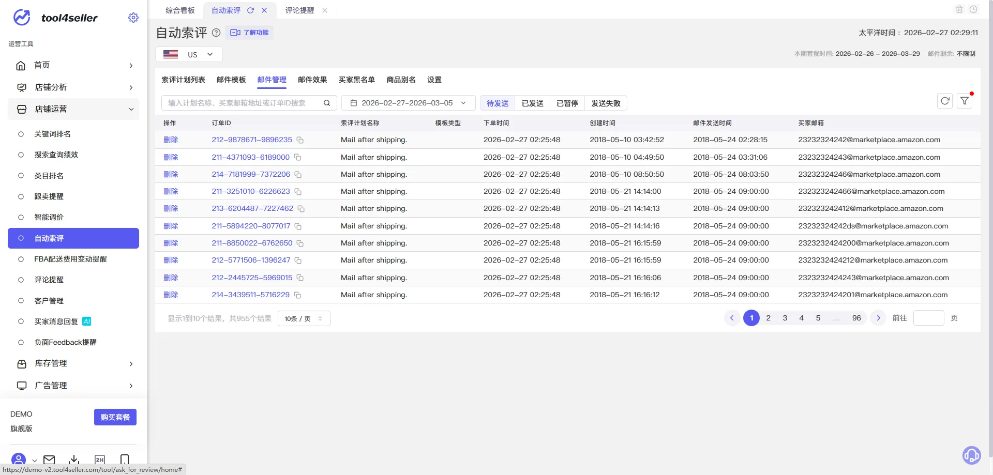Screen dimensions: 993x475
Task: Close the 评论提醒 tab
Action: (x=325, y=10)
